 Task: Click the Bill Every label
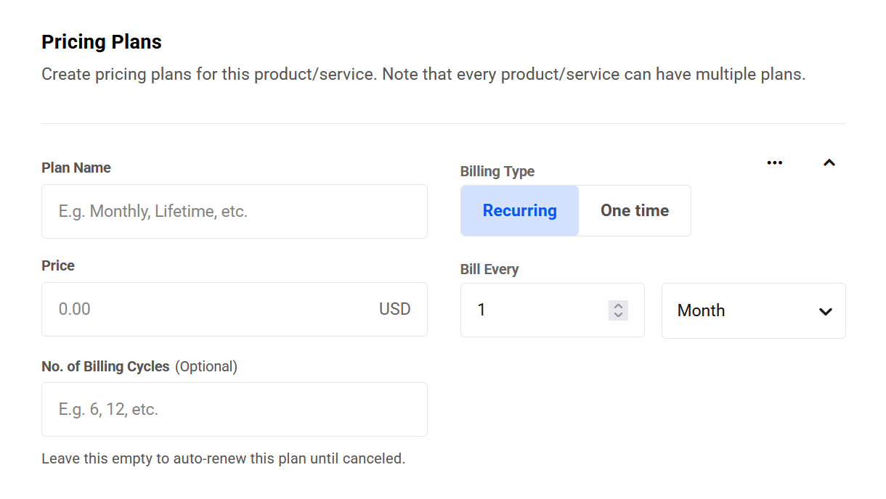[489, 269]
